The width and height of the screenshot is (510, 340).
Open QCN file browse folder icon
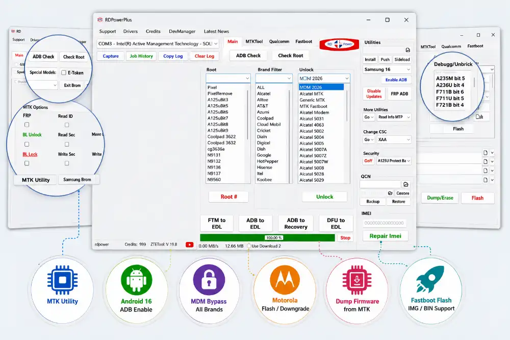[405, 184]
